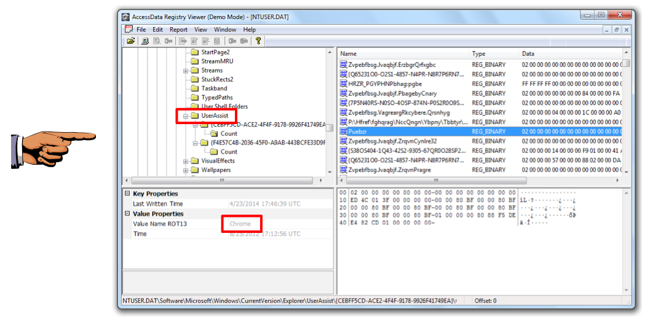Select the {S38OS404-1Q43... value row
The image size is (645, 322).
point(480,151)
